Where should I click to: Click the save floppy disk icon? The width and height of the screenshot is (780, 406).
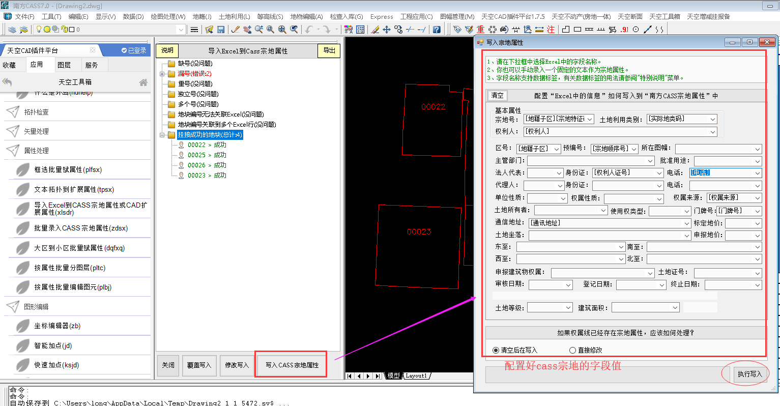click(x=221, y=30)
